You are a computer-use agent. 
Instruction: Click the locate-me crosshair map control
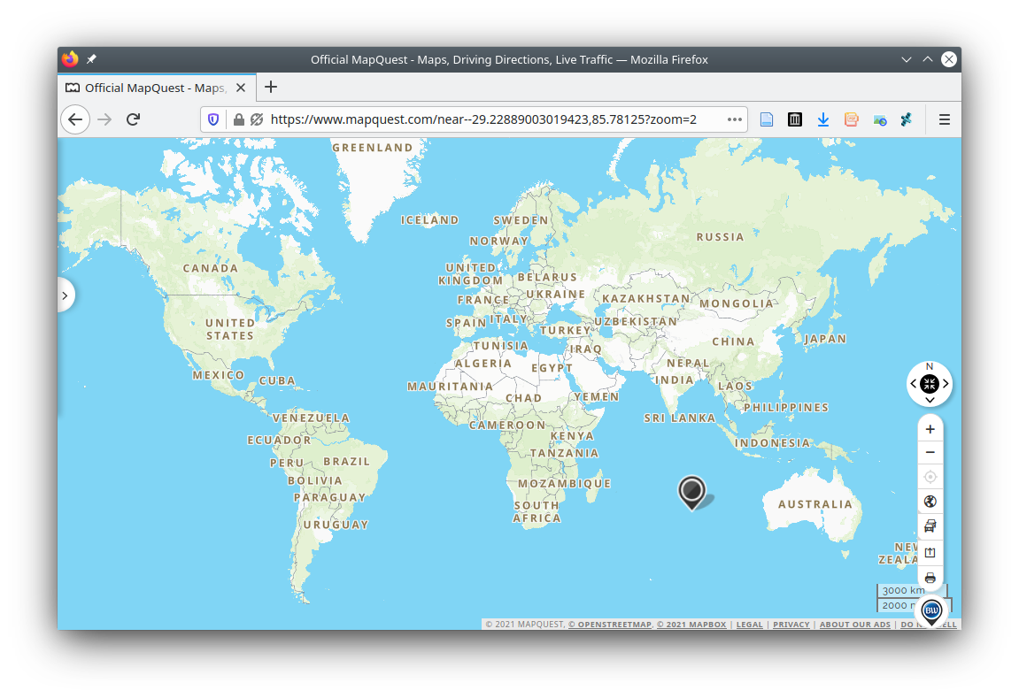930,477
